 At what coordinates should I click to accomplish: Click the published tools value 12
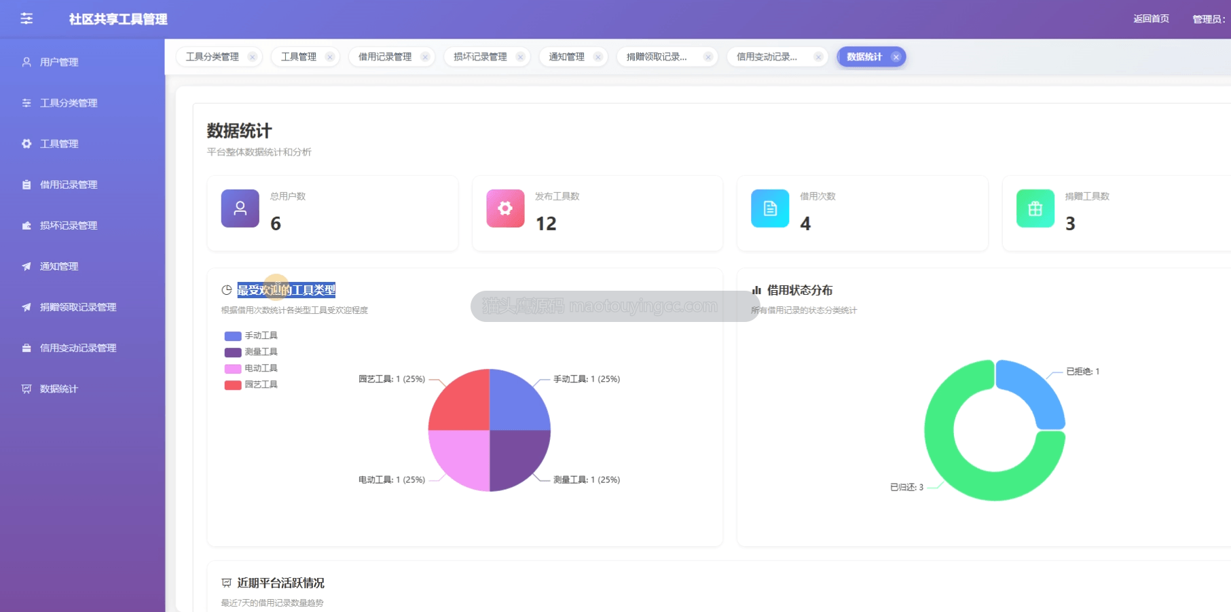tap(546, 223)
